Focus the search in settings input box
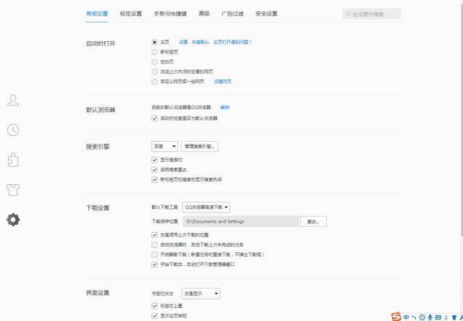Screen dimensions: 463x321 coord(372,14)
